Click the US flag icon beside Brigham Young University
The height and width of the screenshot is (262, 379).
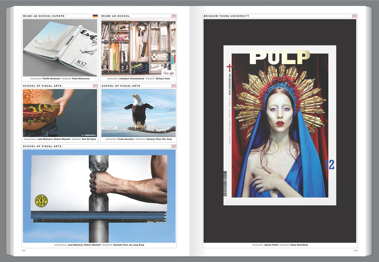(x=354, y=16)
